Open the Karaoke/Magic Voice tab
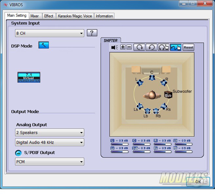 (75, 16)
